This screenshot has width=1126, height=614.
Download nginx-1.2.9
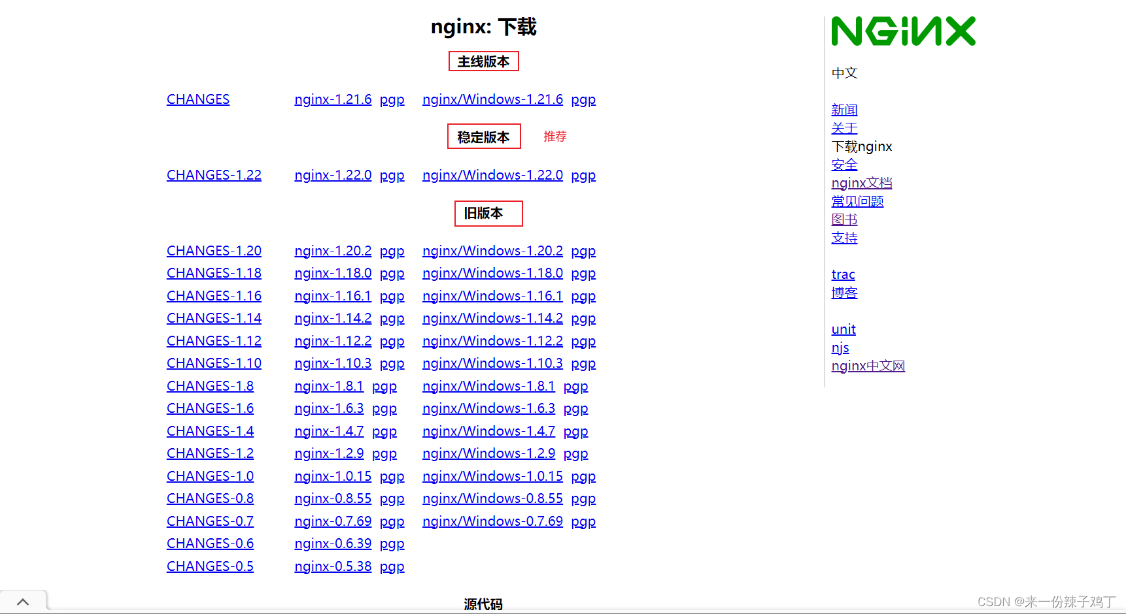(x=329, y=453)
